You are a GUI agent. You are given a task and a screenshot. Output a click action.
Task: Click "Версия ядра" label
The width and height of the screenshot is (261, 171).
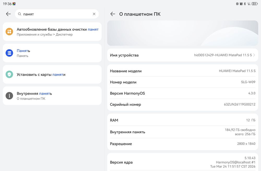tap(121, 162)
